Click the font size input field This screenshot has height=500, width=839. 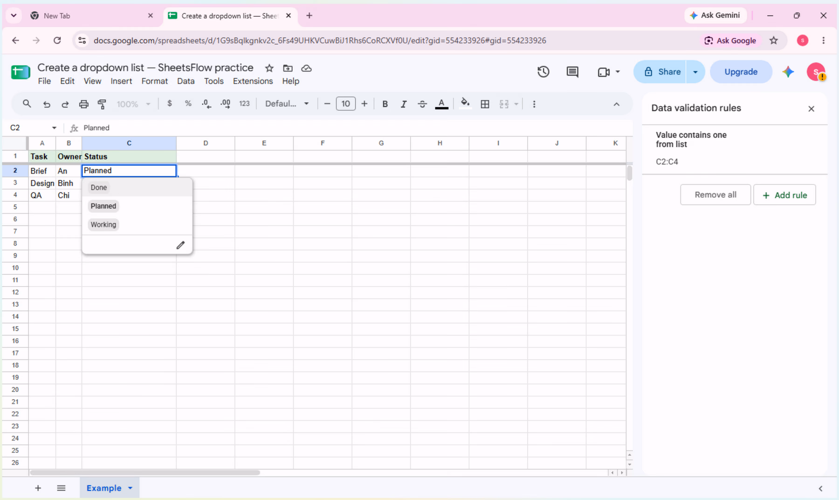coord(345,104)
